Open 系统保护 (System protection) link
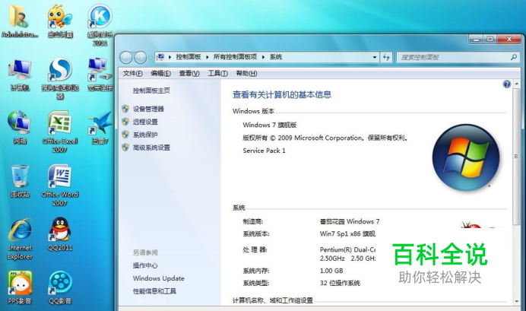The width and height of the screenshot is (526, 311). point(145,135)
